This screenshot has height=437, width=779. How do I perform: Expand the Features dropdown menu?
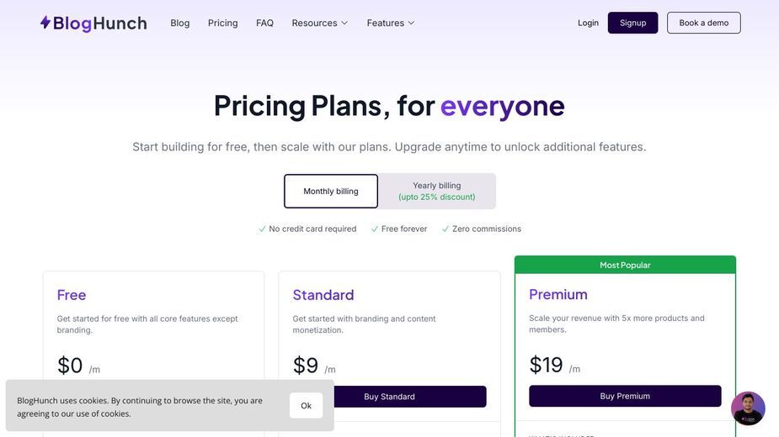(x=391, y=23)
